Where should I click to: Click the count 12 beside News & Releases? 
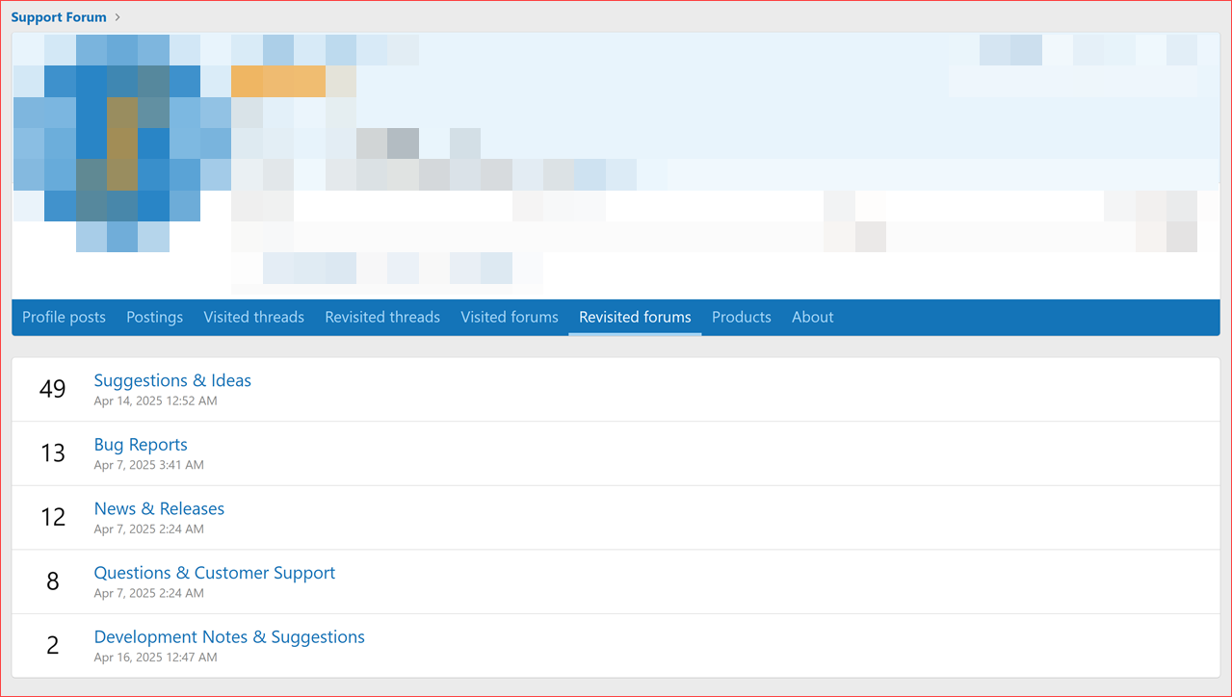52,517
